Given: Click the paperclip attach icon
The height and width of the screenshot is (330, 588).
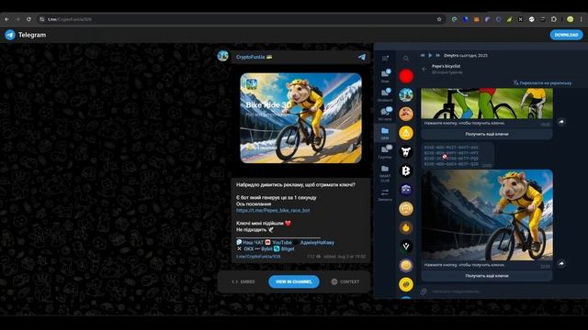Looking at the screenshot, I should (424, 291).
